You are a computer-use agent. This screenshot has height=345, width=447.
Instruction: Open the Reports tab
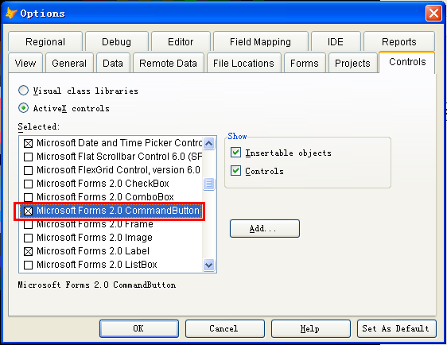point(399,41)
